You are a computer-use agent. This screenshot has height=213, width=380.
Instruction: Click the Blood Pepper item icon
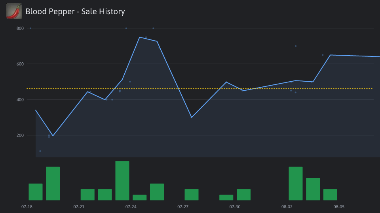click(x=14, y=11)
